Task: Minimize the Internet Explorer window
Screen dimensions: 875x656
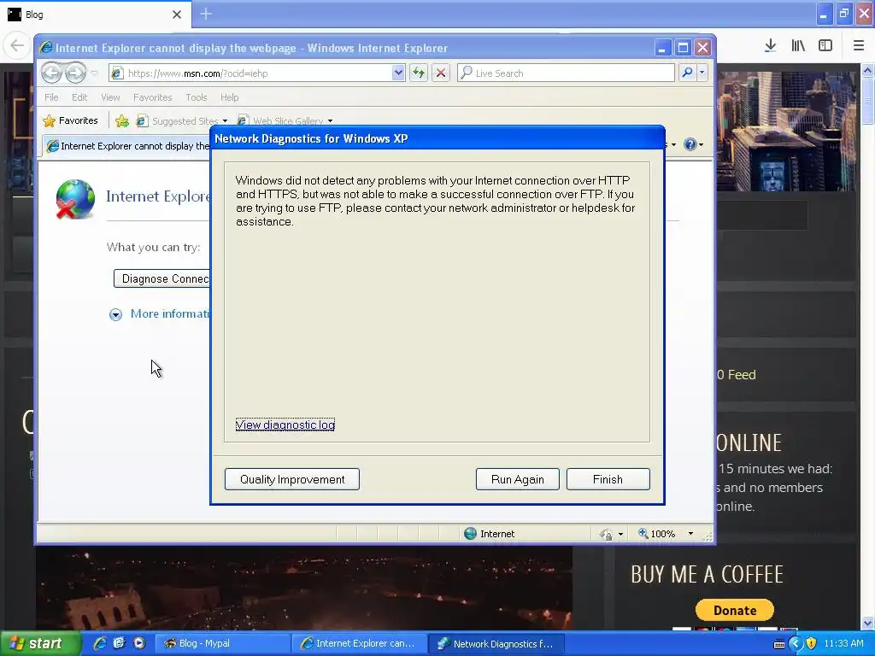Action: tap(662, 48)
